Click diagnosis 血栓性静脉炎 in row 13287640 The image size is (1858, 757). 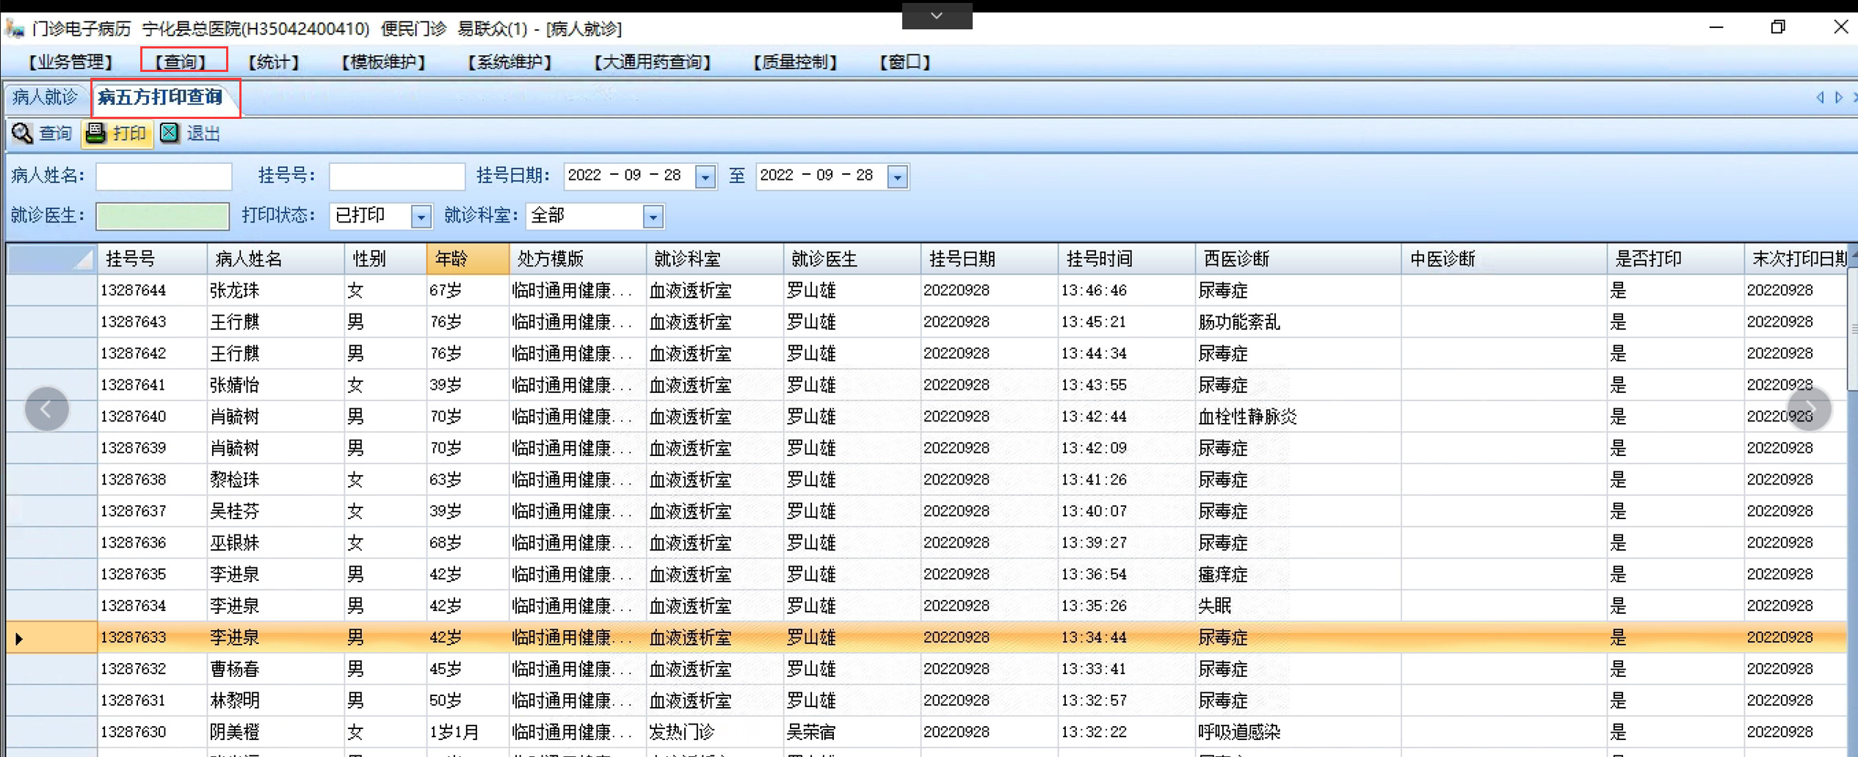(x=1247, y=417)
